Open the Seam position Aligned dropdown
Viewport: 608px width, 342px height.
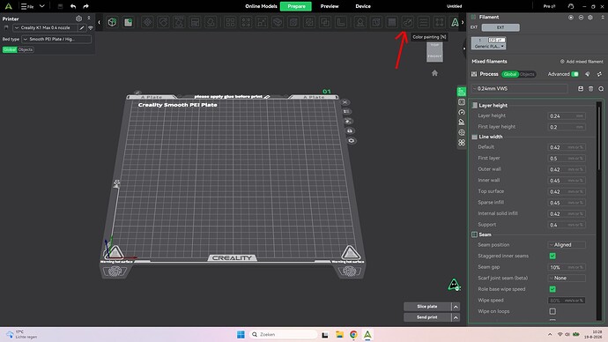pyautogui.click(x=567, y=245)
